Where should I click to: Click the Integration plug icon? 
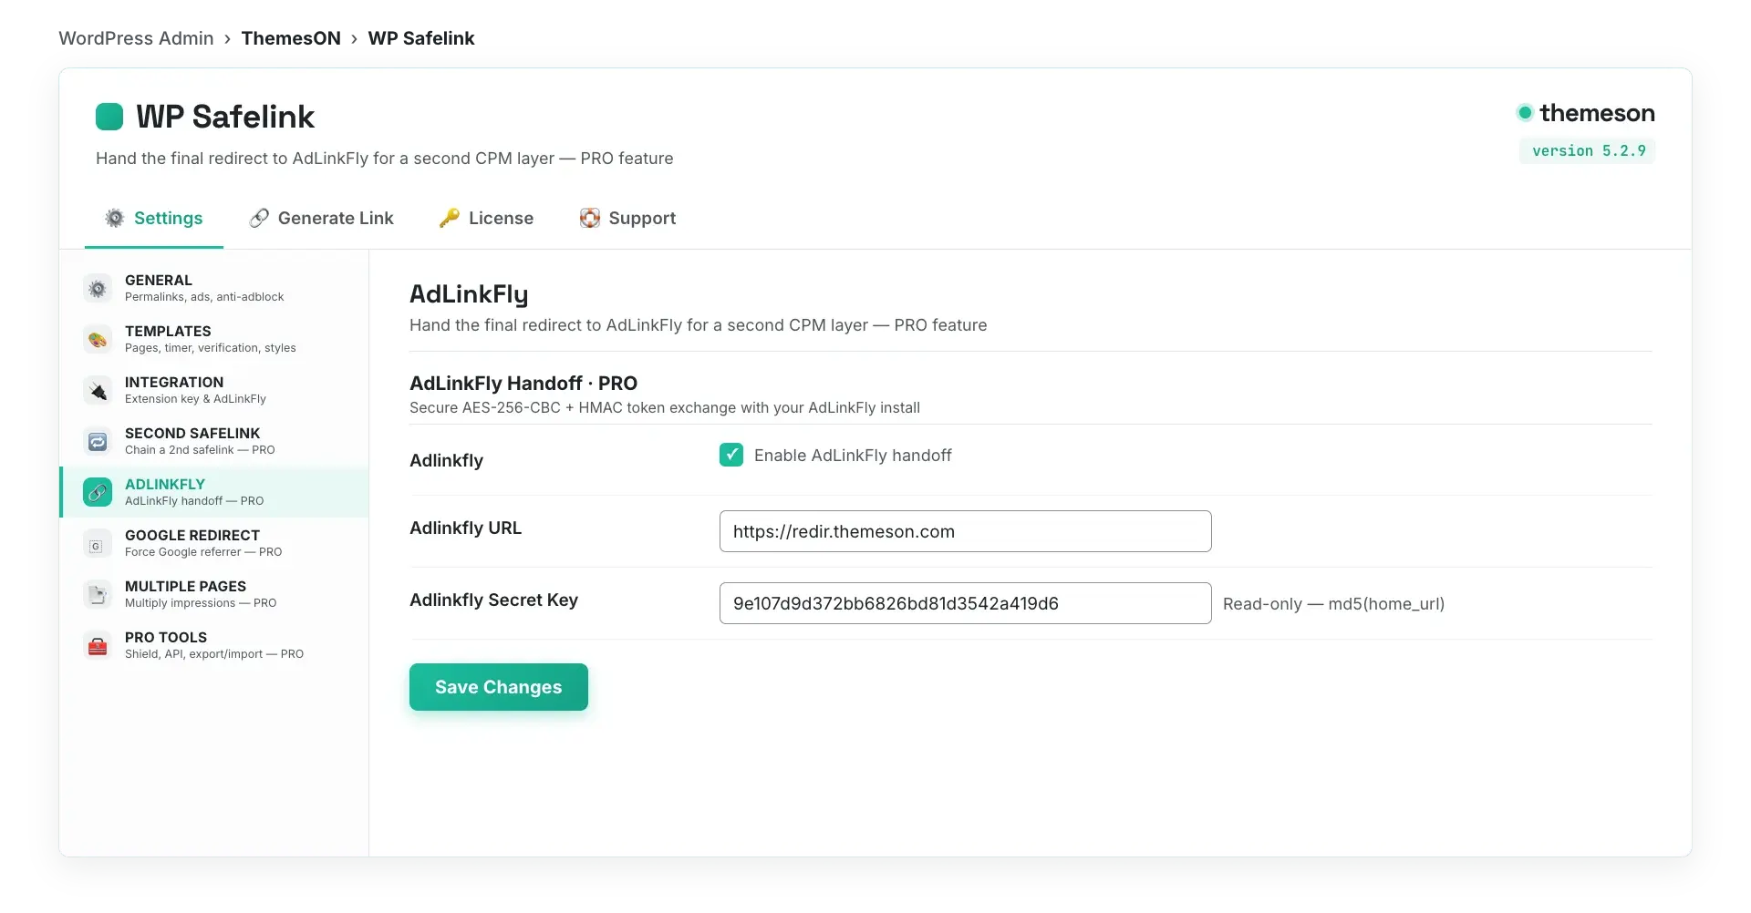tap(98, 390)
